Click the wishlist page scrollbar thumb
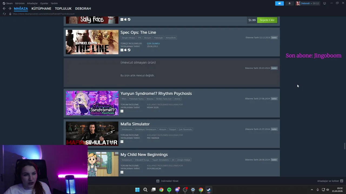Image resolution: width=346 pixels, height=194 pixels. pos(344,146)
